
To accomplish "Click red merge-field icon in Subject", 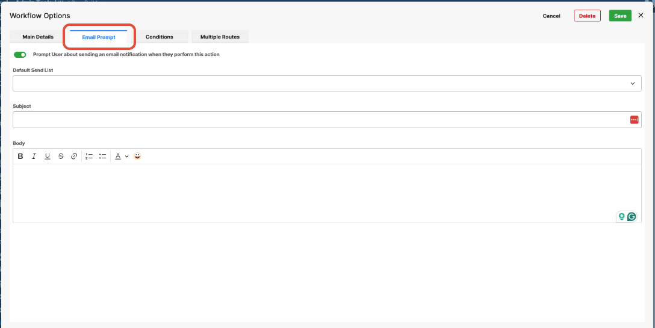I will 634,120.
